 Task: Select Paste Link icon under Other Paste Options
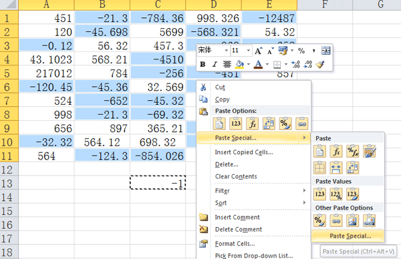coord(336,221)
